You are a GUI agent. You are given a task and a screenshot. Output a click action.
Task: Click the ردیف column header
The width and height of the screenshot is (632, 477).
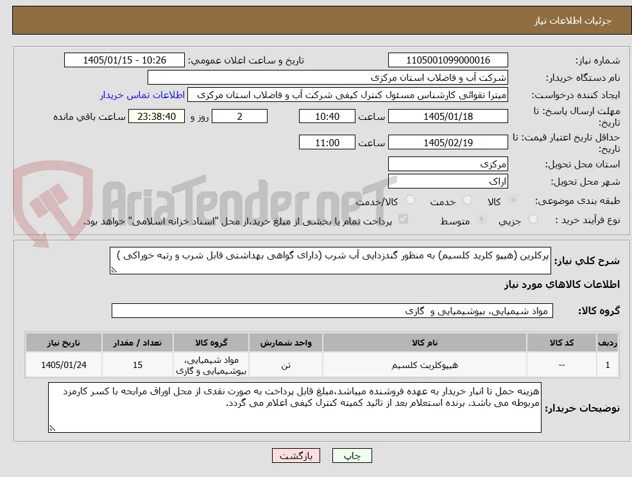click(608, 342)
